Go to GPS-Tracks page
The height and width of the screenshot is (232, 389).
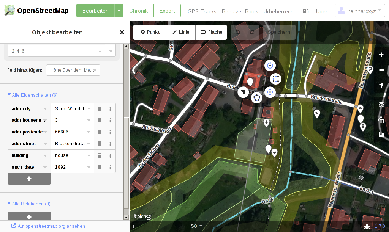coord(202,11)
